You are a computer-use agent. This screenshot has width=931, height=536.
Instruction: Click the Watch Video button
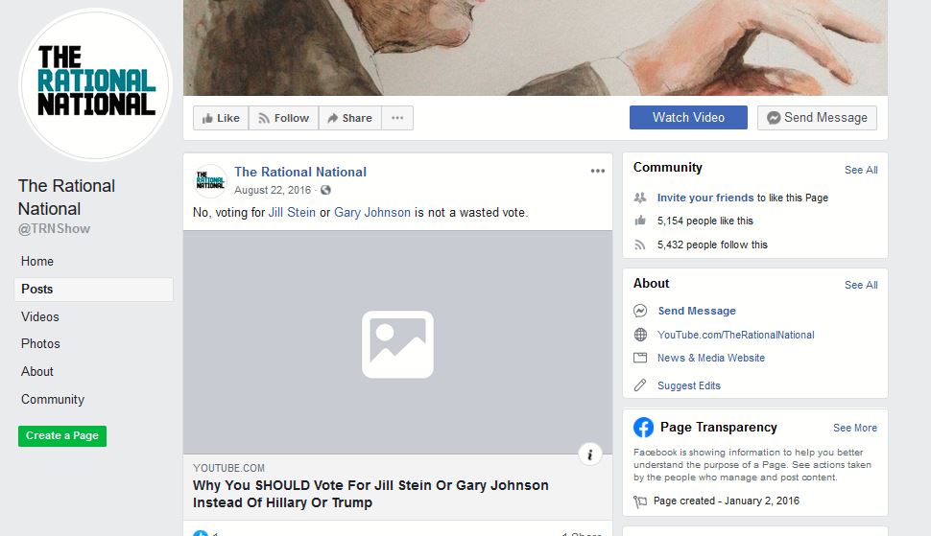click(688, 117)
